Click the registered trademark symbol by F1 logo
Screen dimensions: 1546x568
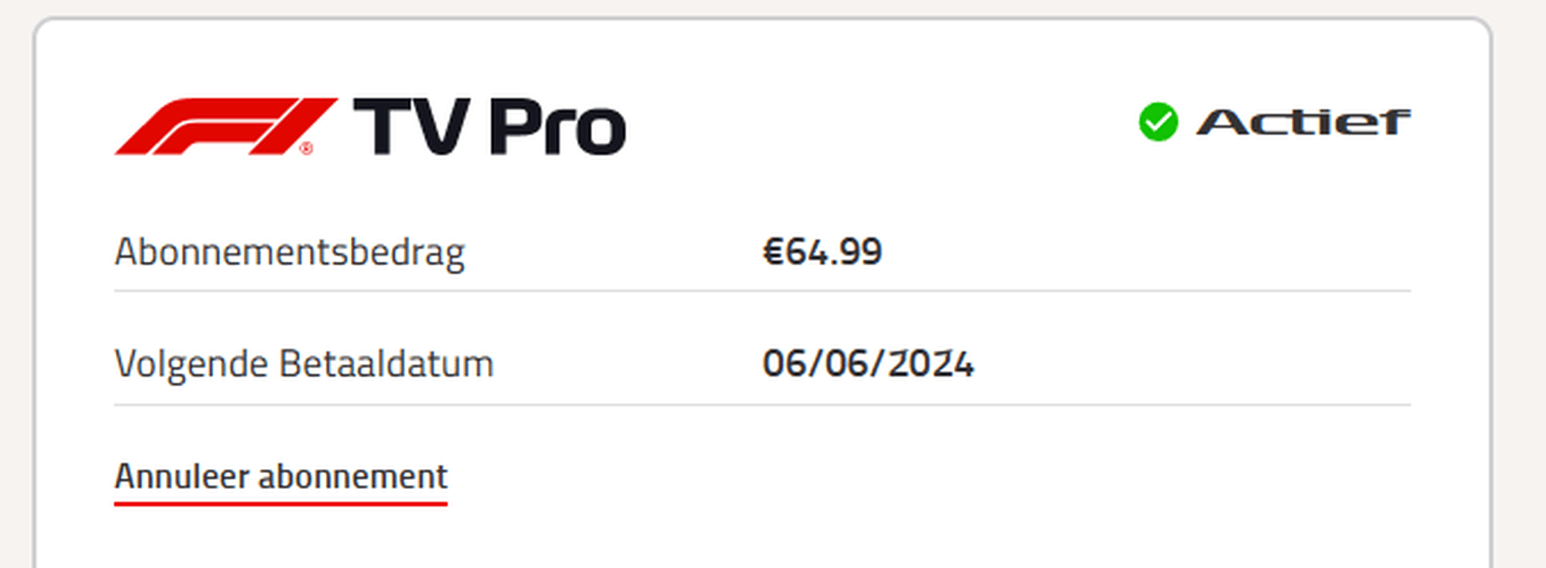tap(307, 149)
